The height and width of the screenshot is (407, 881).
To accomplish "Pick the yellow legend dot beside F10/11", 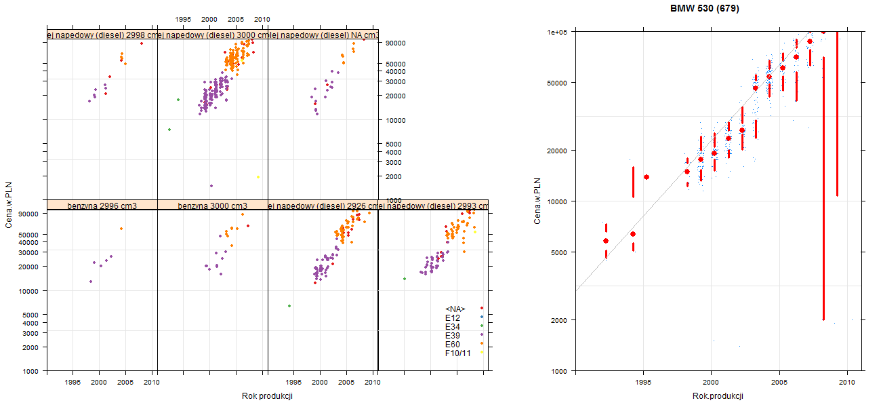I will [481, 353].
